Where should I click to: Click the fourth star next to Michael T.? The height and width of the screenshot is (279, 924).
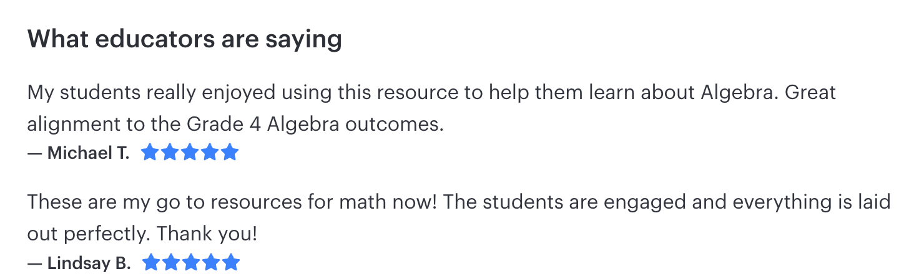[x=210, y=153]
